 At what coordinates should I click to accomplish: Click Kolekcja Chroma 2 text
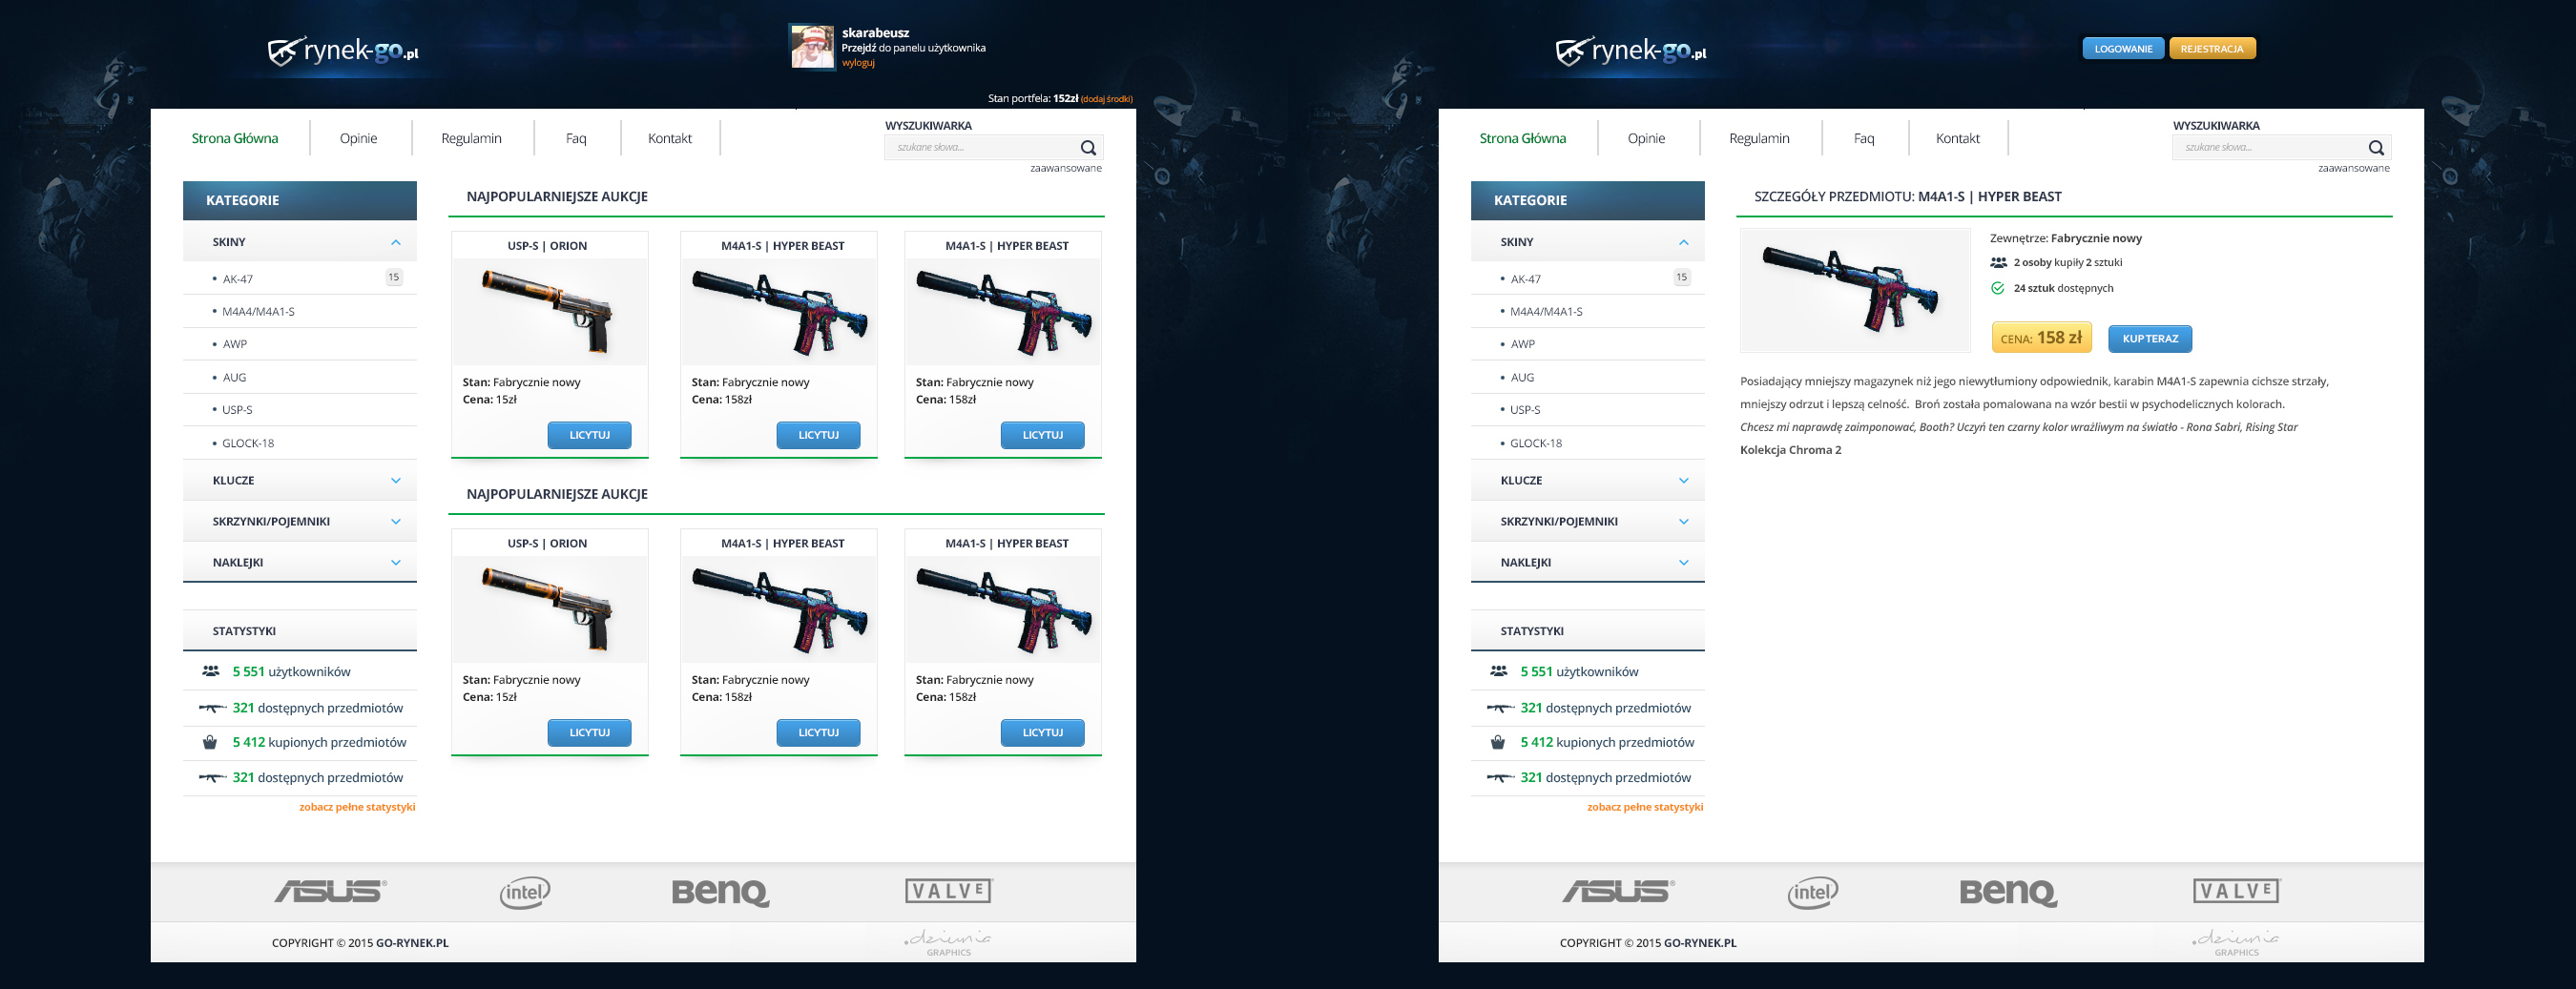(x=1790, y=450)
